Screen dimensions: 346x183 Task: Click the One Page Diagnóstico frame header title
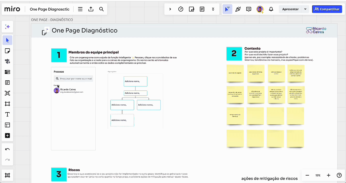(x=84, y=31)
